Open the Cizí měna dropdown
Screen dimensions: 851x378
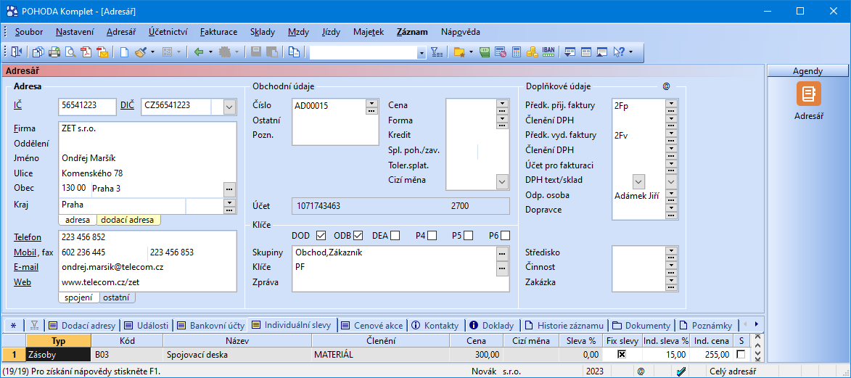(501, 181)
